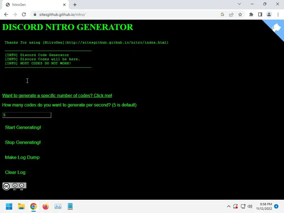The width and height of the screenshot is (284, 213).
Task: View site info via the padlock icon
Action: pyautogui.click(x=35, y=14)
